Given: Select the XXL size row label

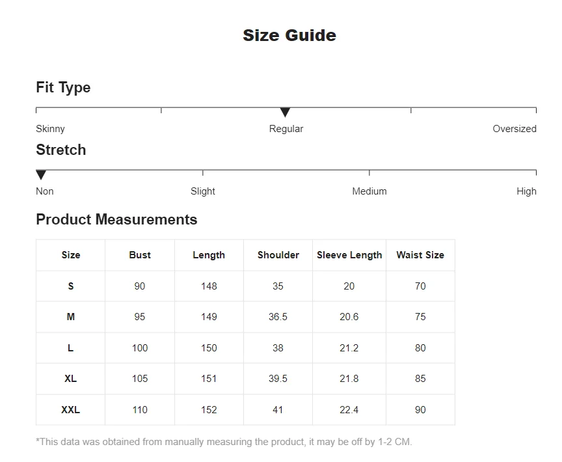Looking at the screenshot, I should coord(71,410).
